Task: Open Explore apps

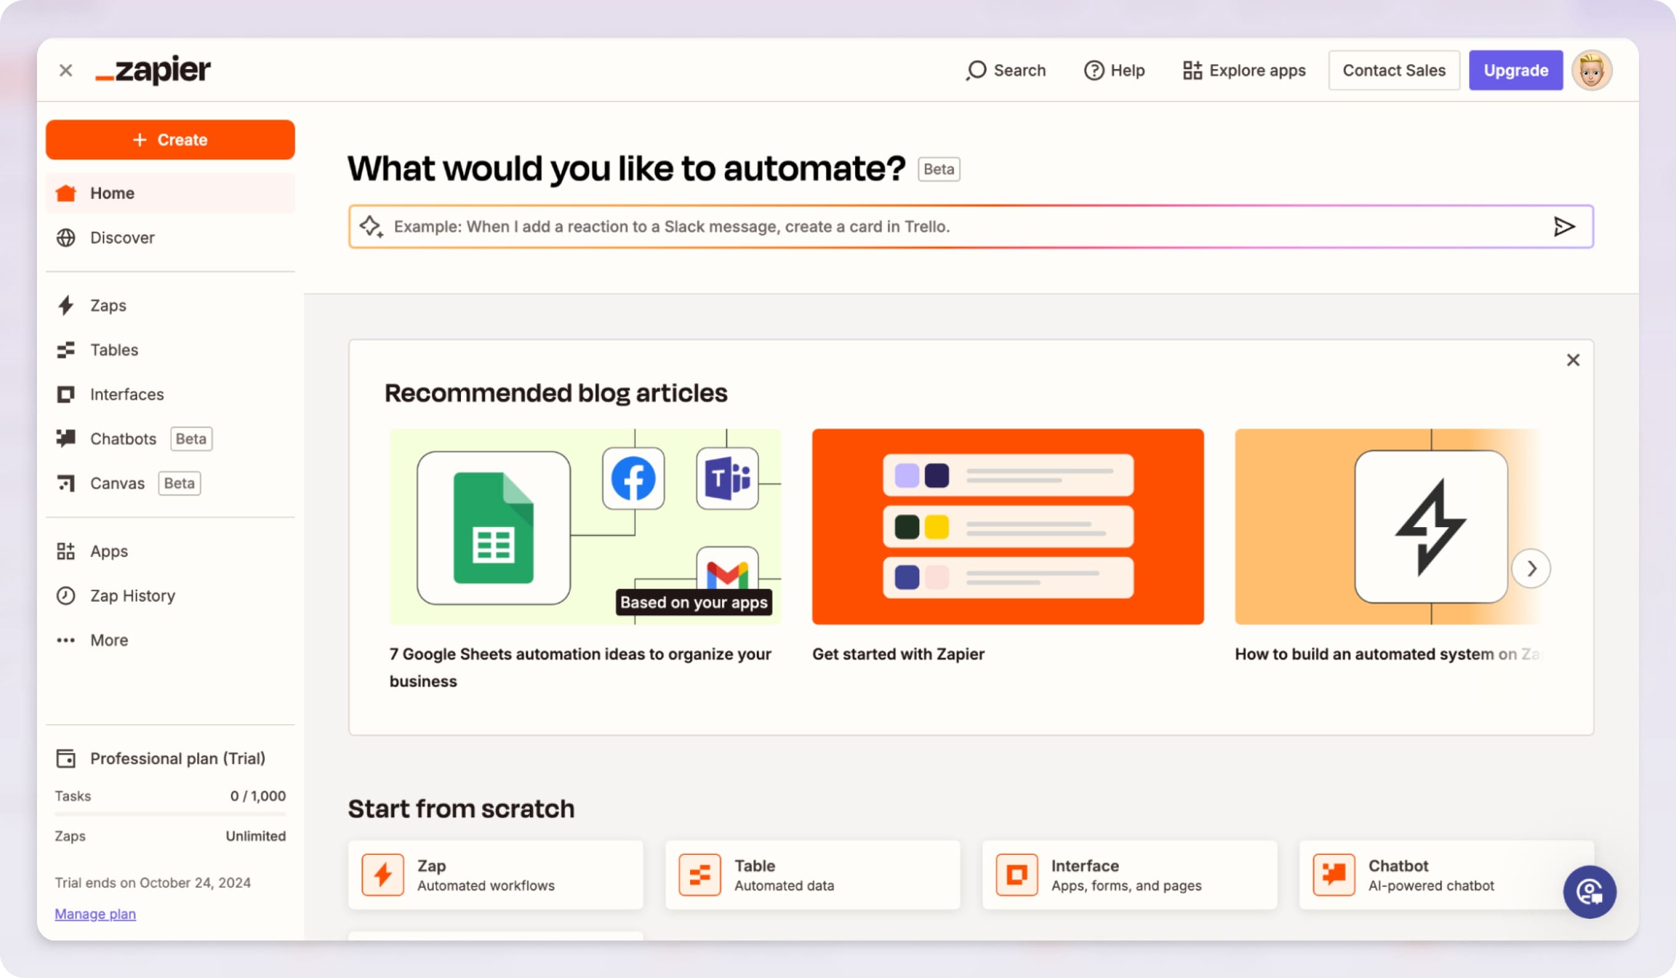Action: (x=1243, y=70)
